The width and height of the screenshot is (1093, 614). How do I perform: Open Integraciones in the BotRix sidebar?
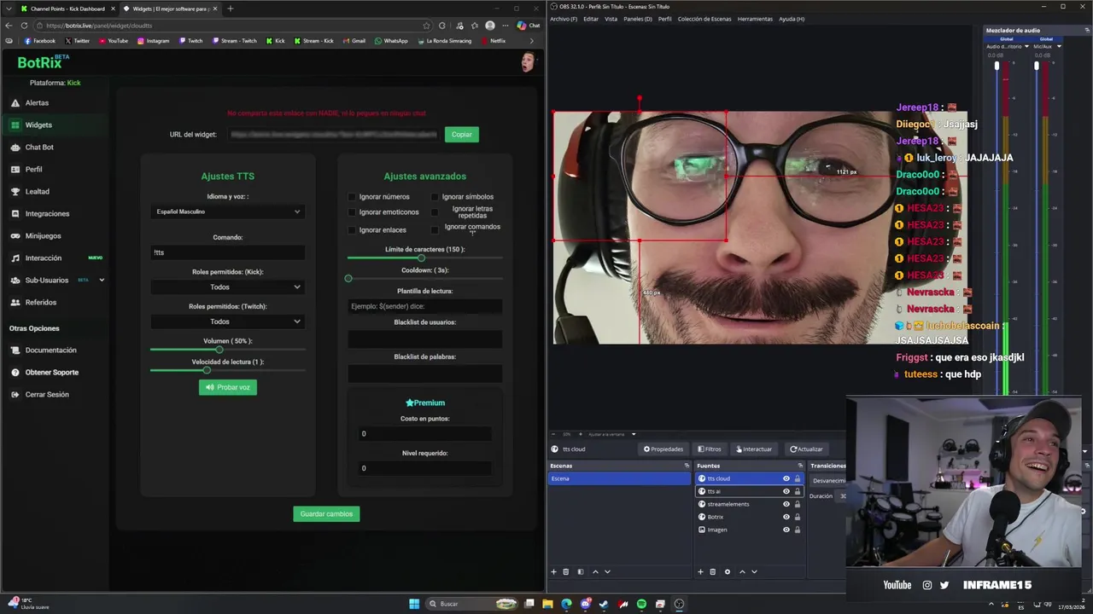(x=47, y=213)
